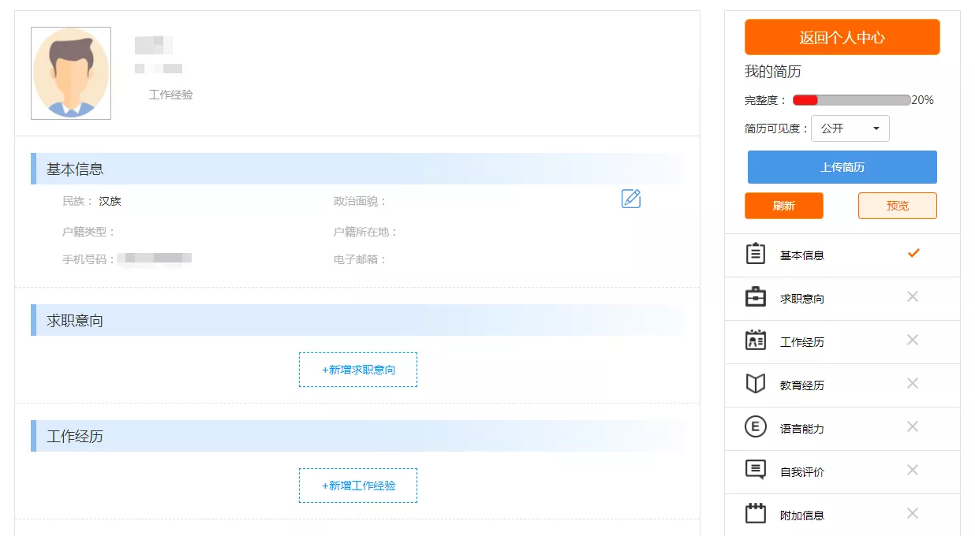The image size is (975, 536).
Task: Click the 我的简历 heading
Action: (x=773, y=72)
